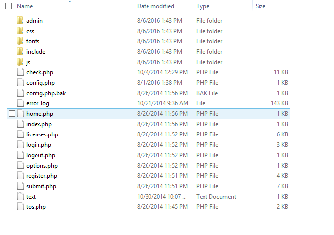Image resolution: width=334 pixels, height=235 pixels.
Task: Click the config.php.bak file icon
Action: click(x=20, y=93)
